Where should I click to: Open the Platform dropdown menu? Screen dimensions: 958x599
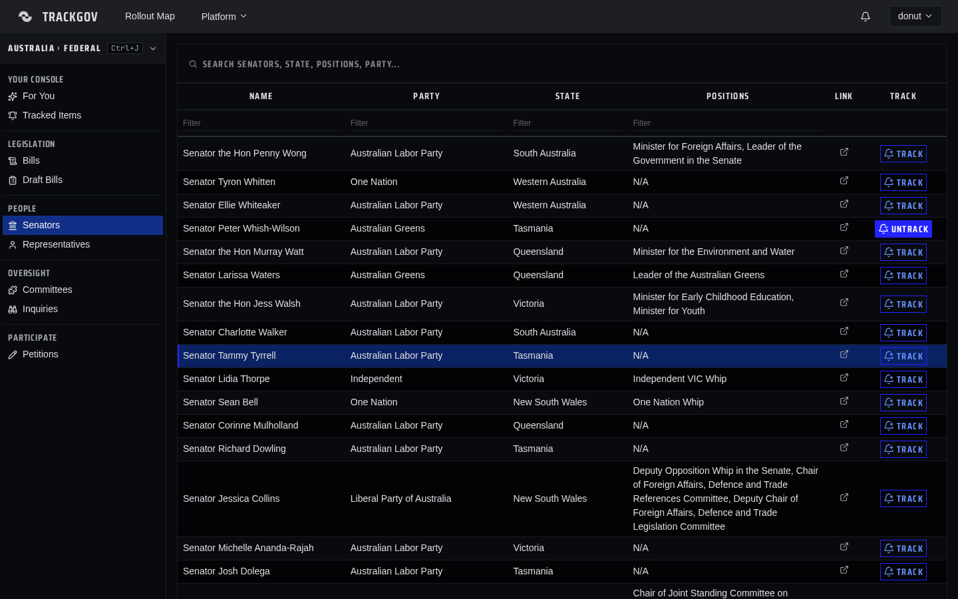[224, 17]
